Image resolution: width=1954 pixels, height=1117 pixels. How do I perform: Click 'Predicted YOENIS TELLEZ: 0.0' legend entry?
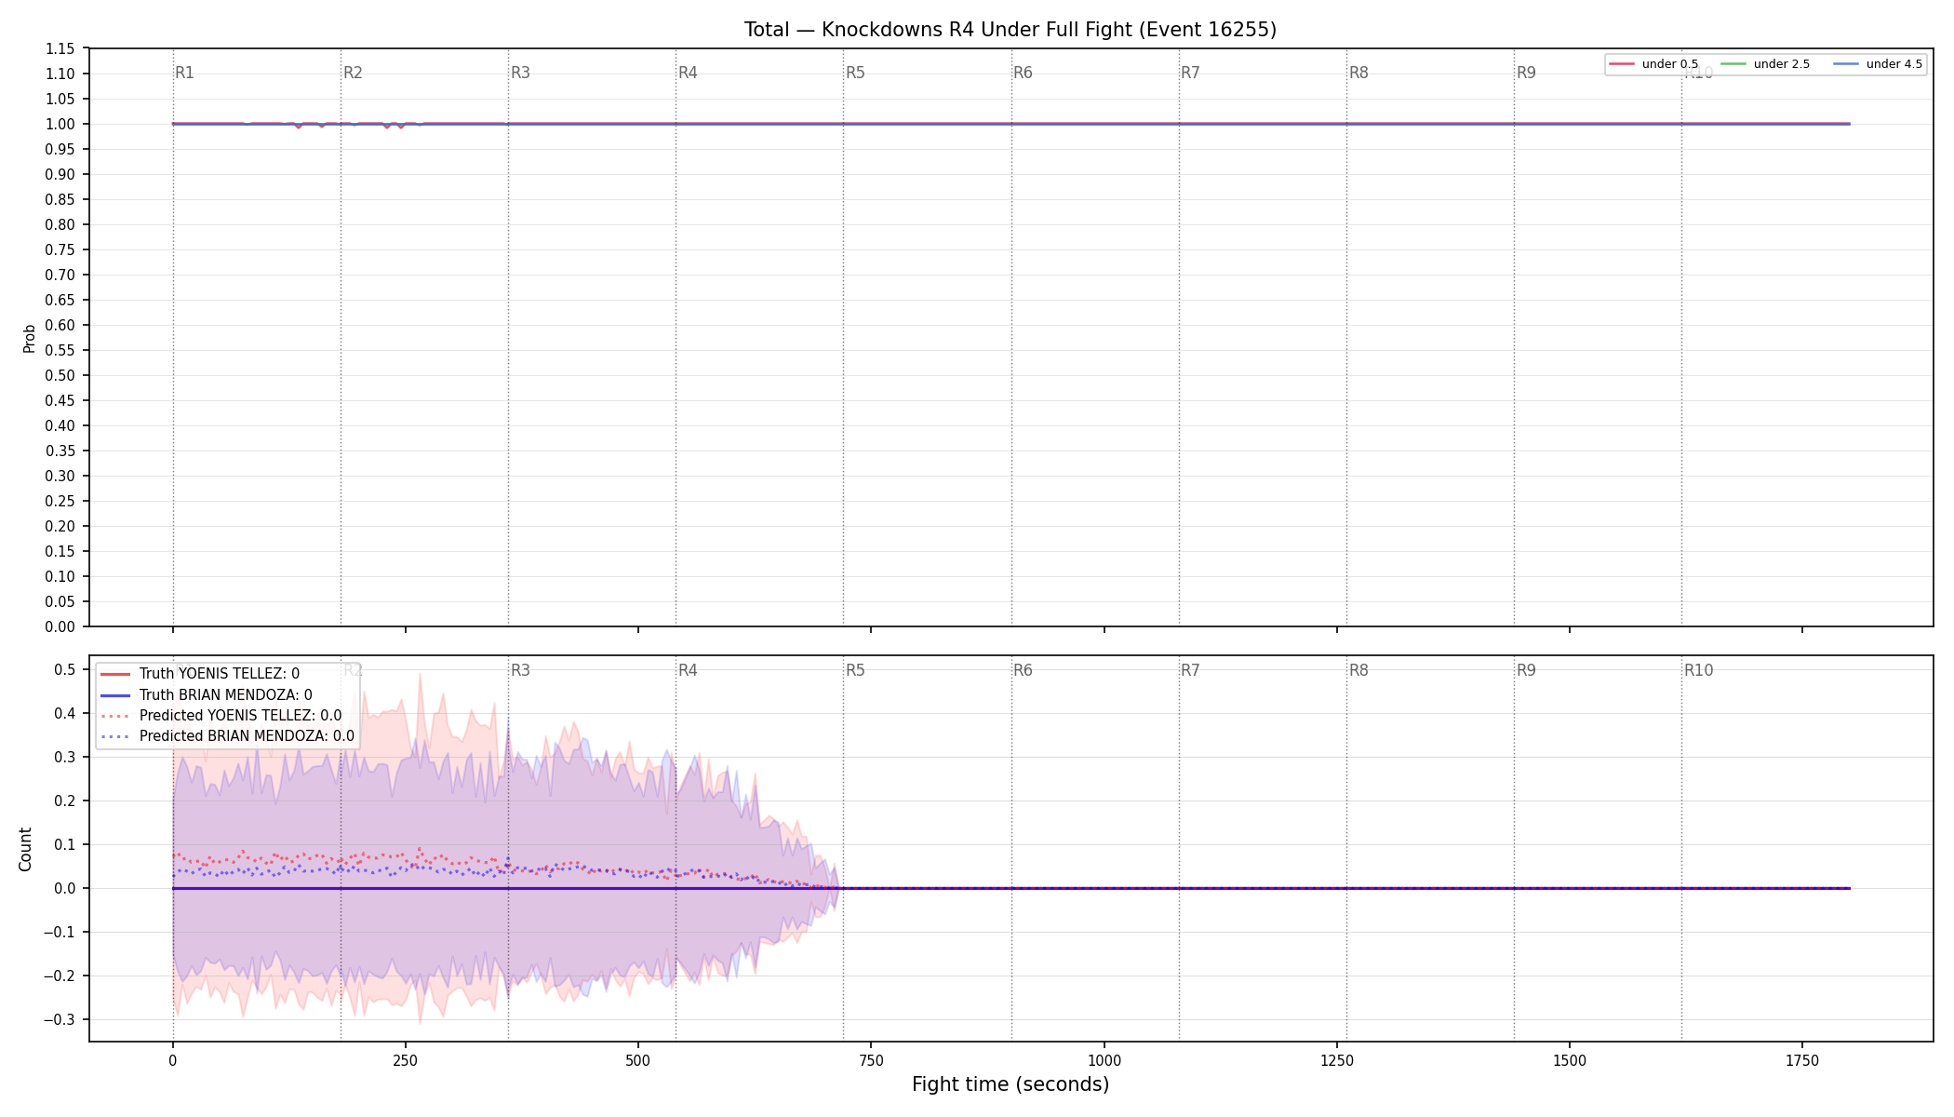[x=221, y=716]
